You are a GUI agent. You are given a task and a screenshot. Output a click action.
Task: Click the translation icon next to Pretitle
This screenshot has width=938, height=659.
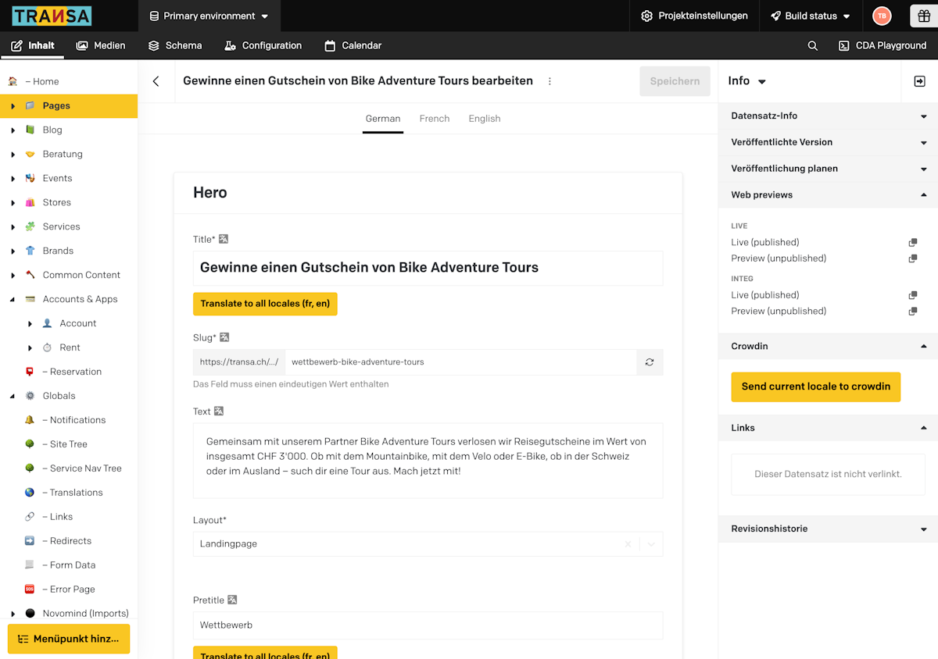click(231, 600)
